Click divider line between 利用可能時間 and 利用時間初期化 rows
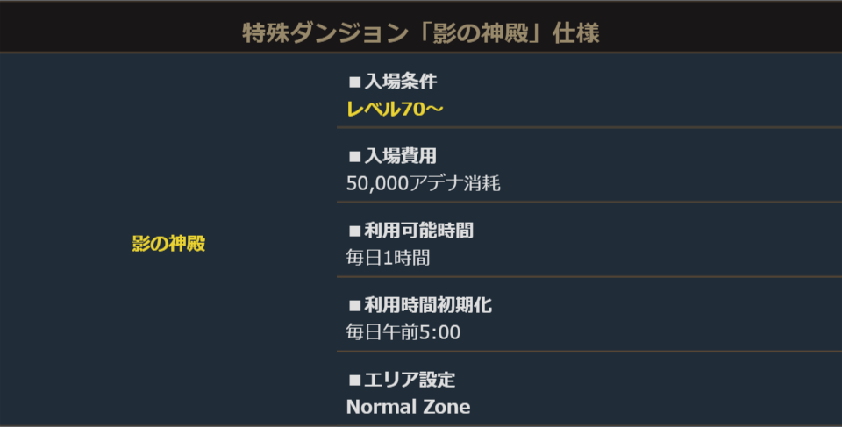This screenshot has height=427, width=842. [589, 276]
